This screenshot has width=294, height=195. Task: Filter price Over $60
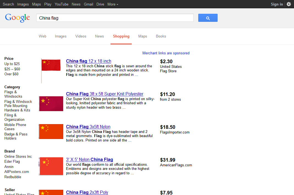[x=12, y=74]
